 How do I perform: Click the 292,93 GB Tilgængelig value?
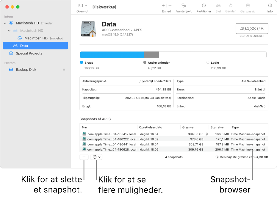coord(148,98)
